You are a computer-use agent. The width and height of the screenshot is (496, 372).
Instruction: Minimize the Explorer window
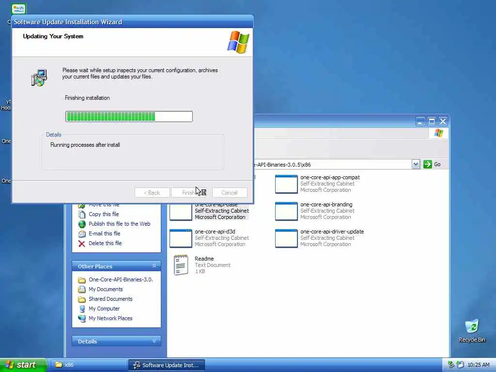tap(420, 122)
